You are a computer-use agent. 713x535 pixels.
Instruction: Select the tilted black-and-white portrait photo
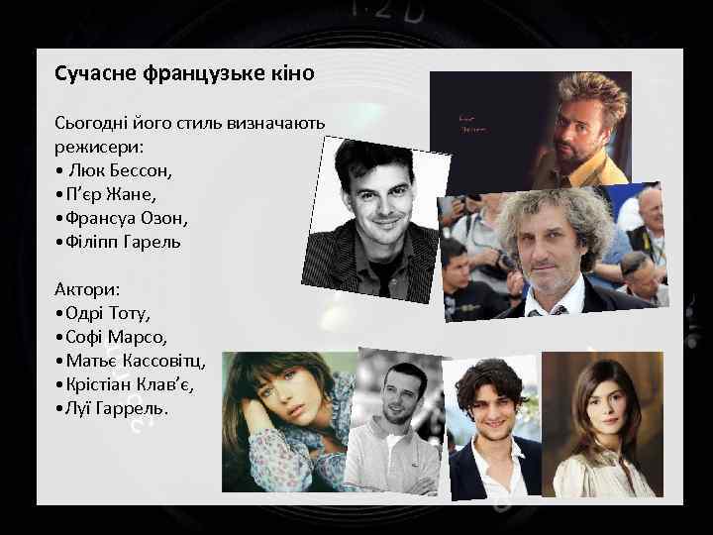pos(375,219)
